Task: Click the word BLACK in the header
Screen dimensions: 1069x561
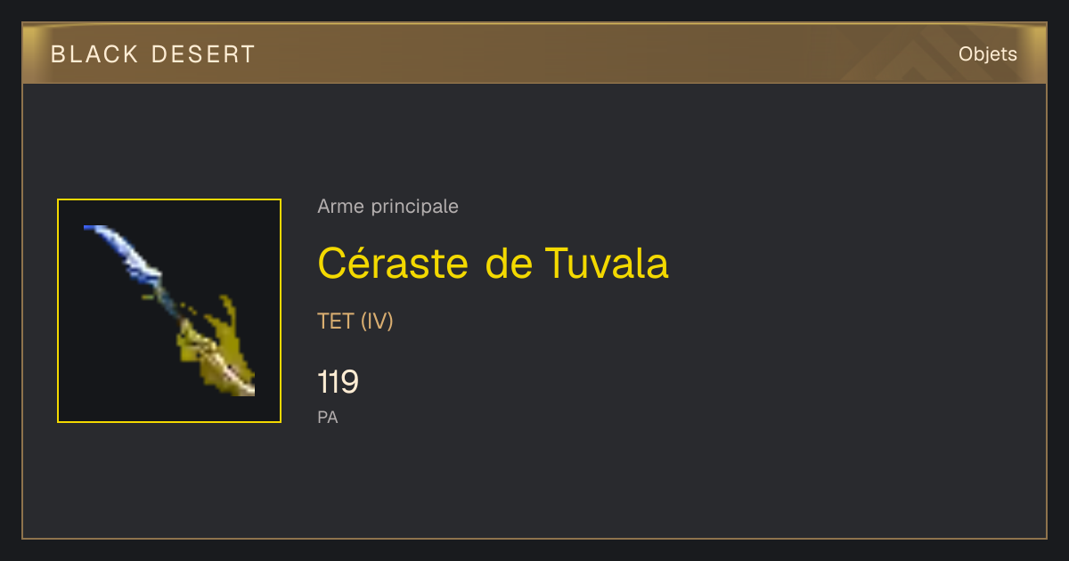Action: [x=94, y=54]
